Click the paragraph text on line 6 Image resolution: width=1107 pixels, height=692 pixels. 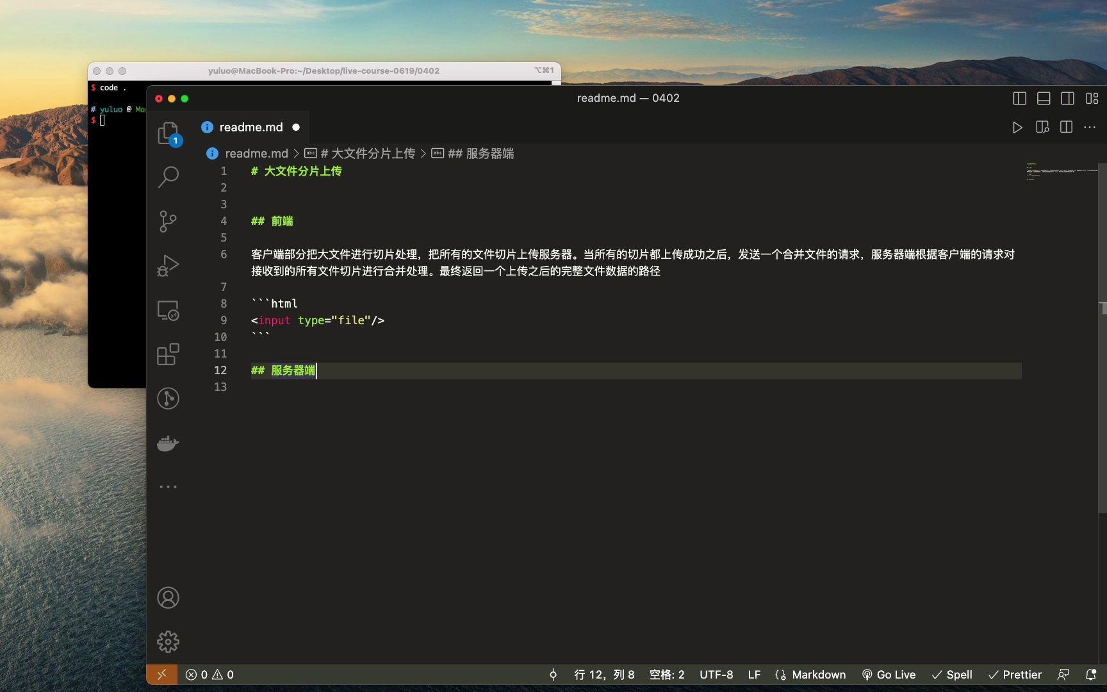(x=633, y=263)
